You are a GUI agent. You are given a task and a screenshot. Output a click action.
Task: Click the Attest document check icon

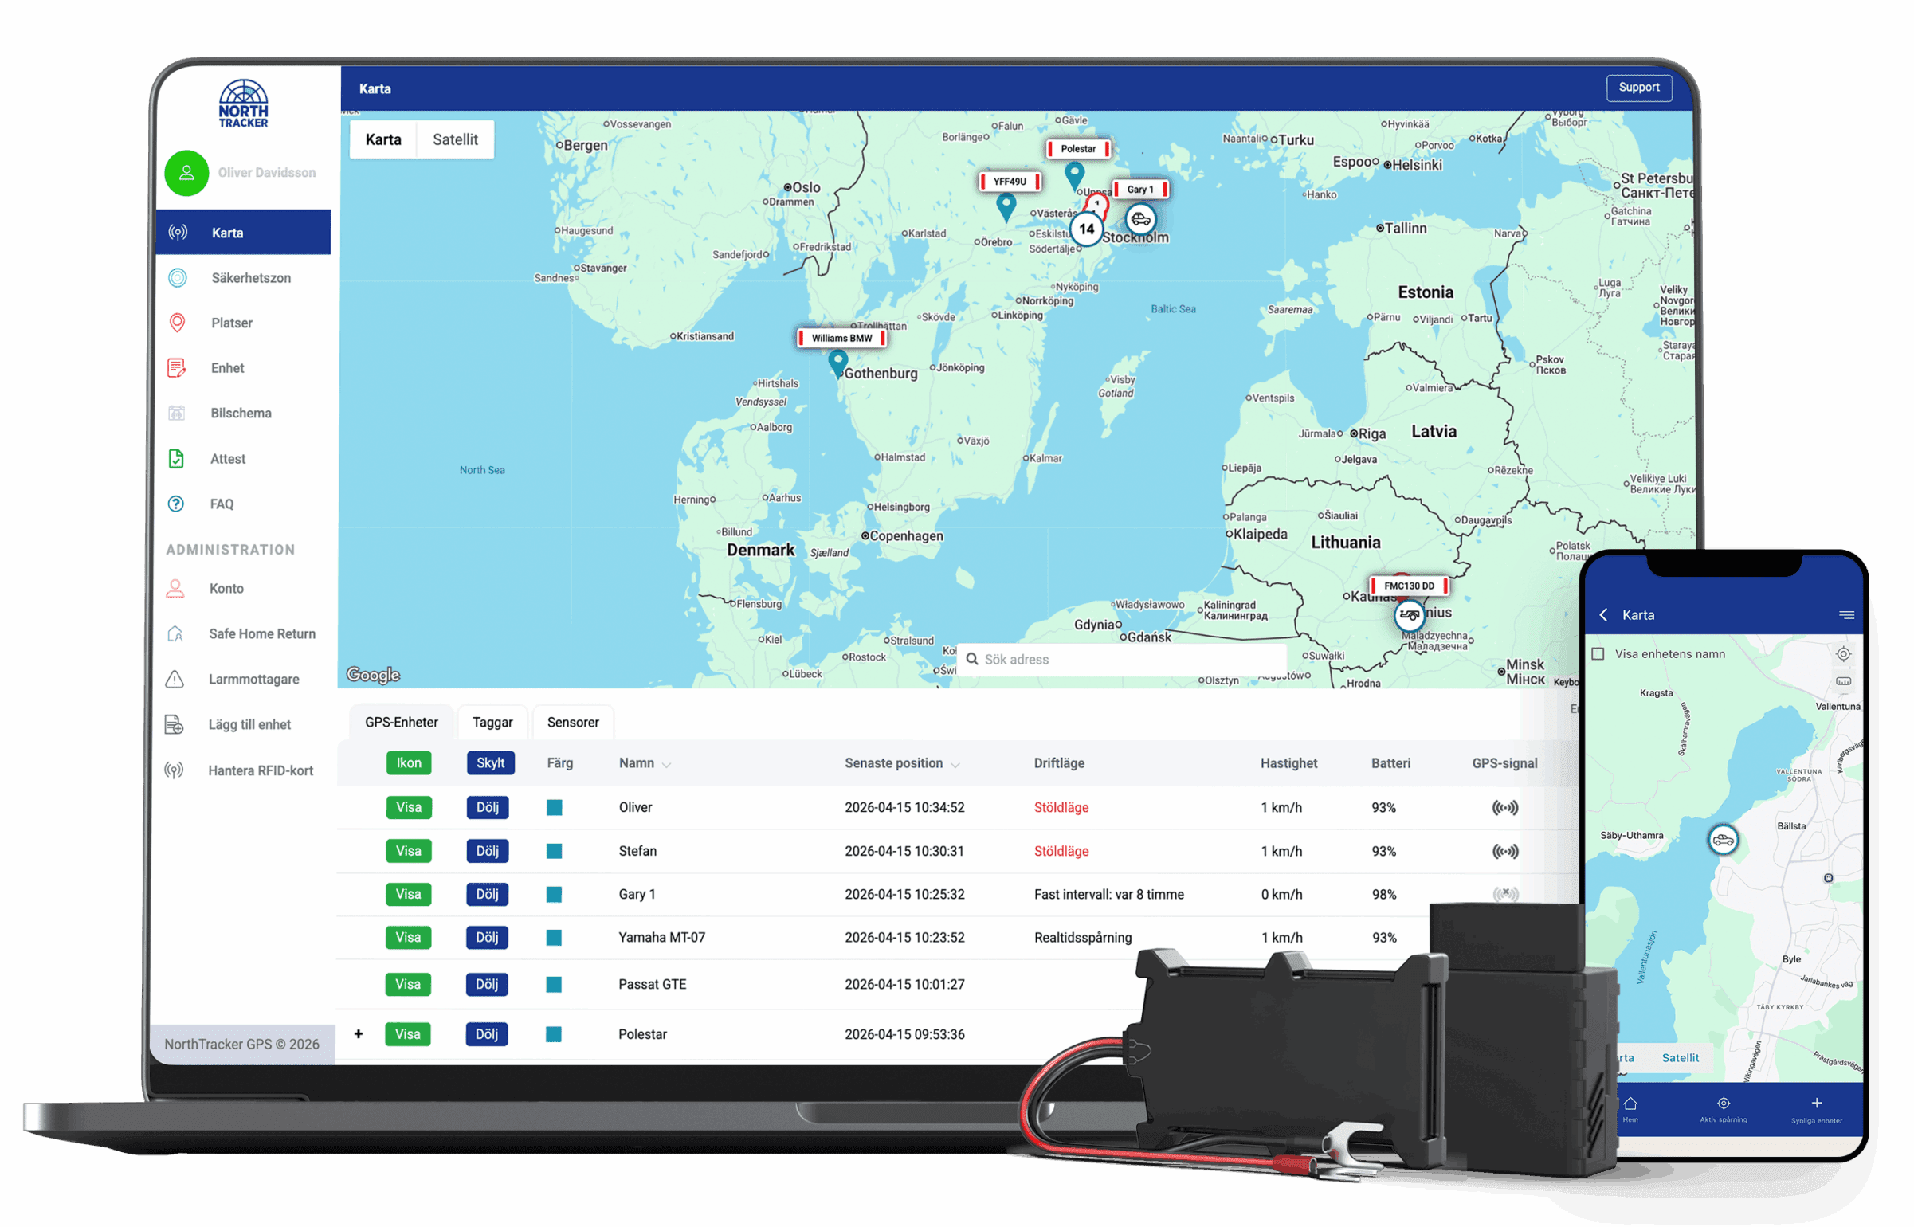(x=176, y=458)
